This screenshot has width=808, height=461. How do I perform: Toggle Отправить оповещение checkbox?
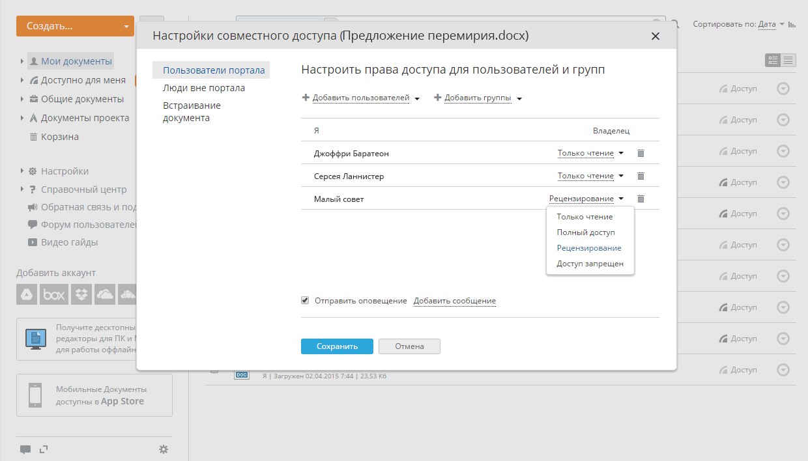pyautogui.click(x=305, y=300)
